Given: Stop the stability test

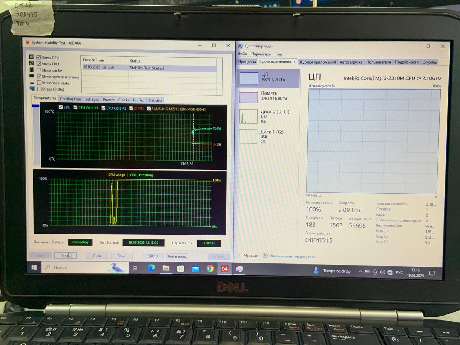Looking at the screenshot, I should tap(65, 256).
